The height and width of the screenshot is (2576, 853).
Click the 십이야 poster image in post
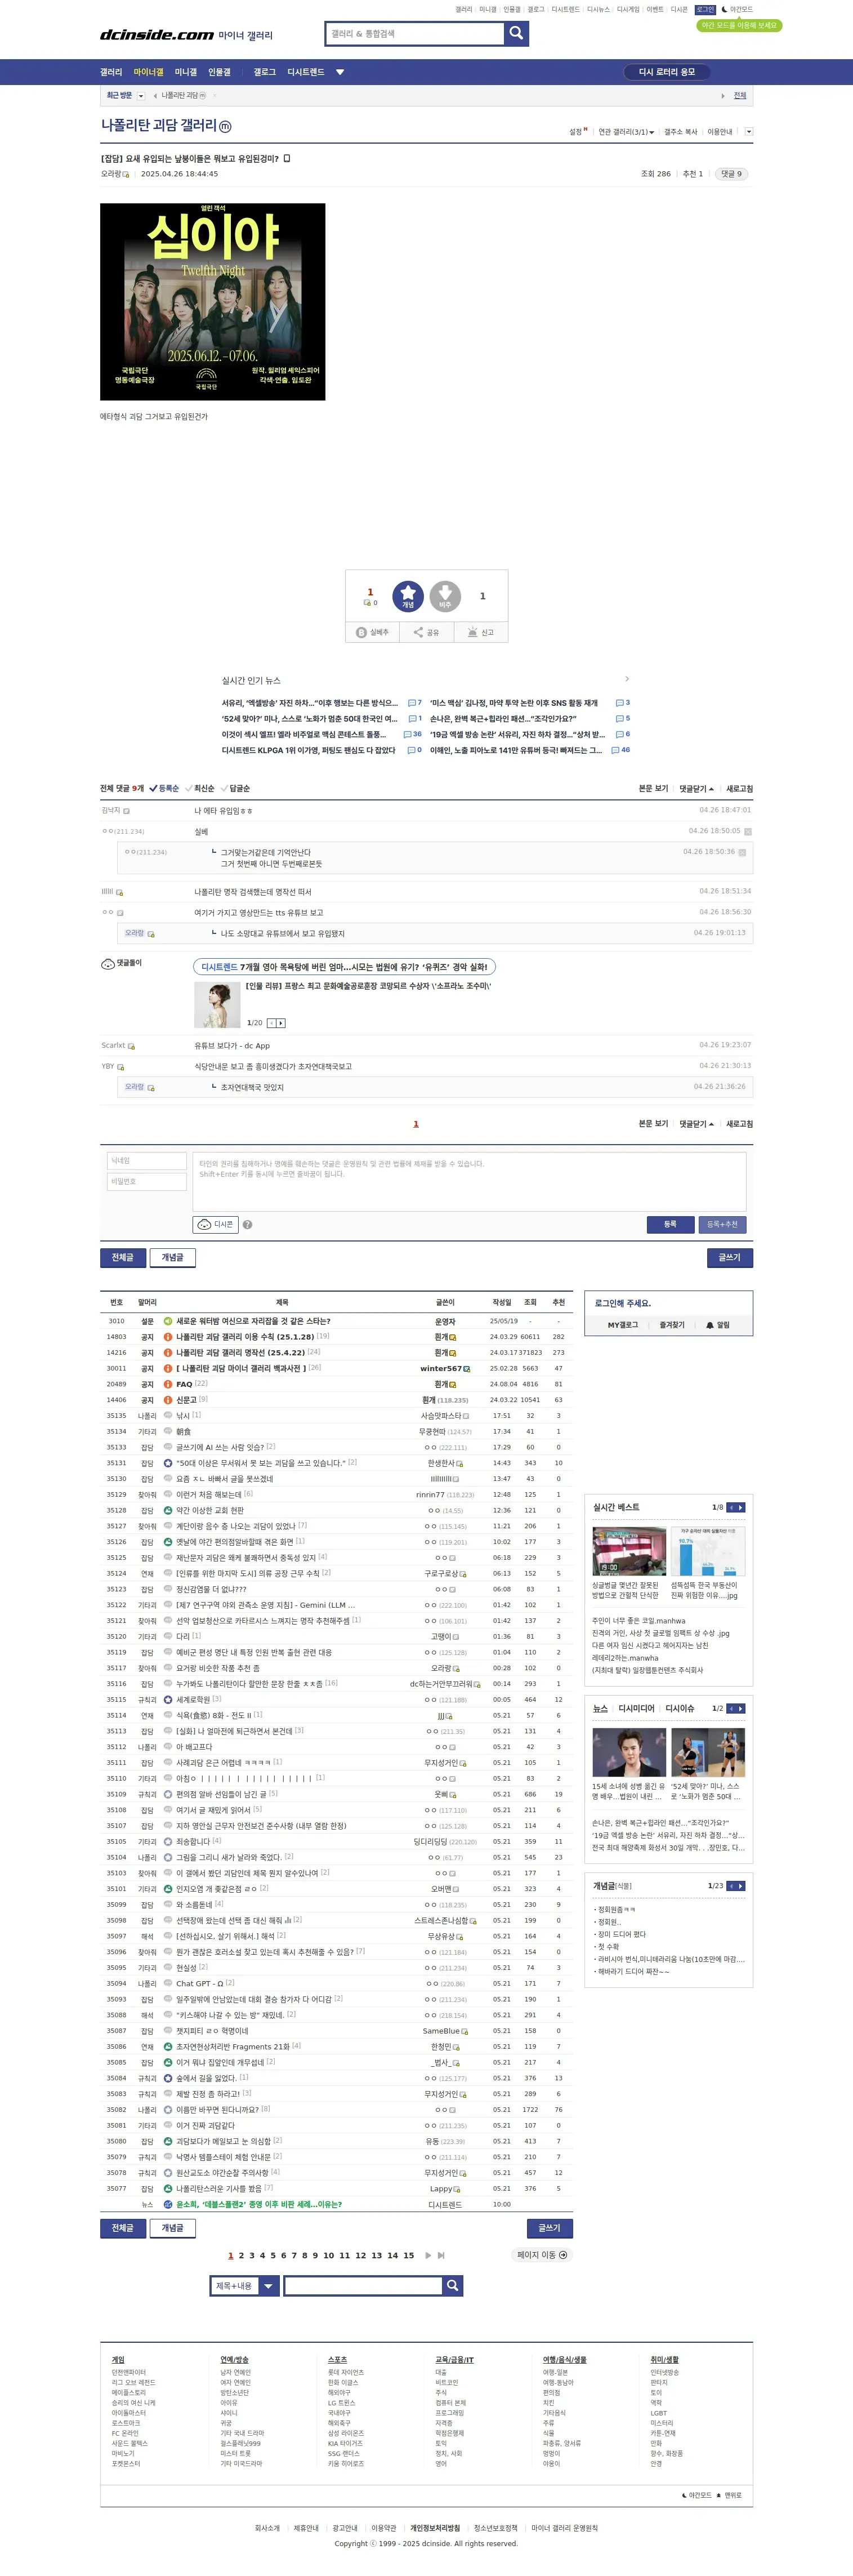coord(212,302)
